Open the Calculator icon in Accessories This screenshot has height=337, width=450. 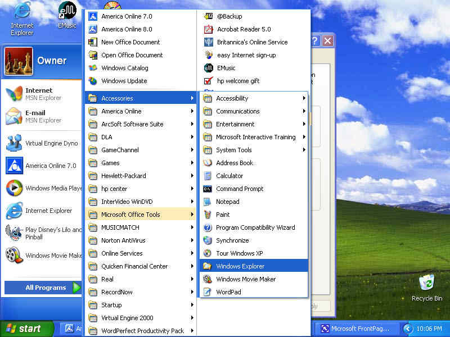(208, 176)
